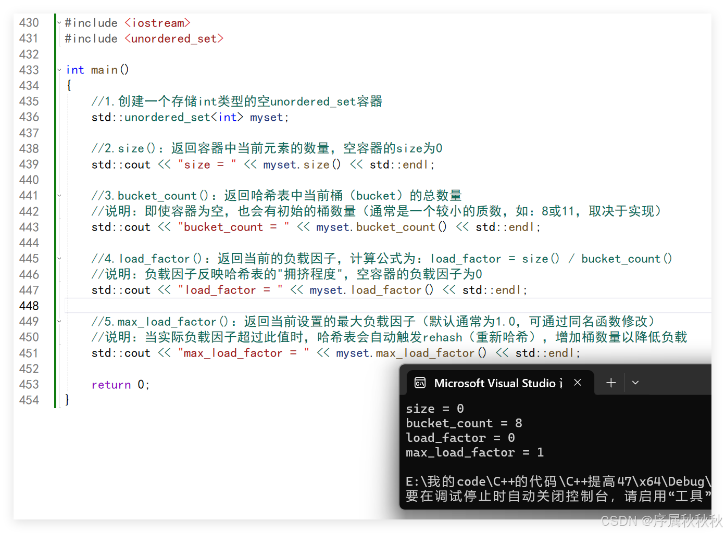
Task: Collapse the comment block at line 445
Action: [x=59, y=259]
